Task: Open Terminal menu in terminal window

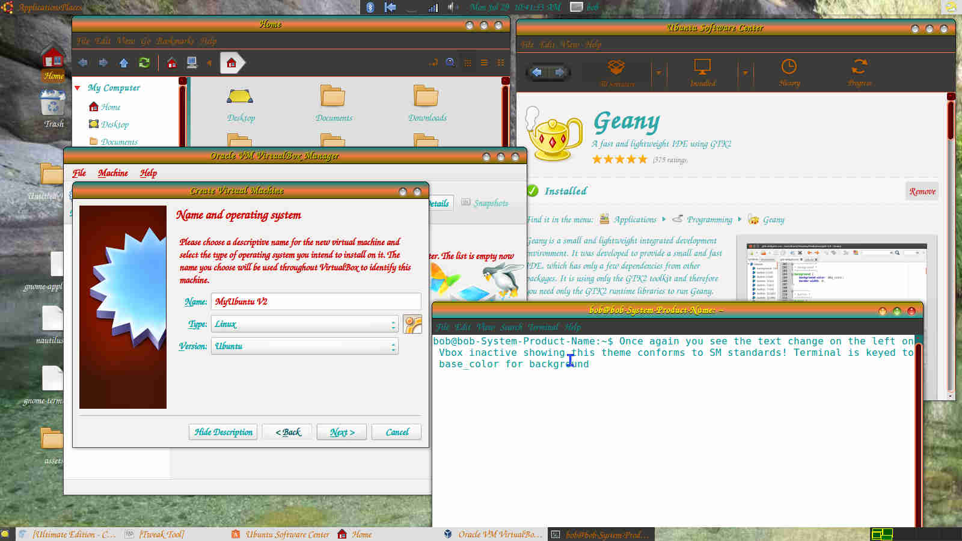Action: pos(544,327)
